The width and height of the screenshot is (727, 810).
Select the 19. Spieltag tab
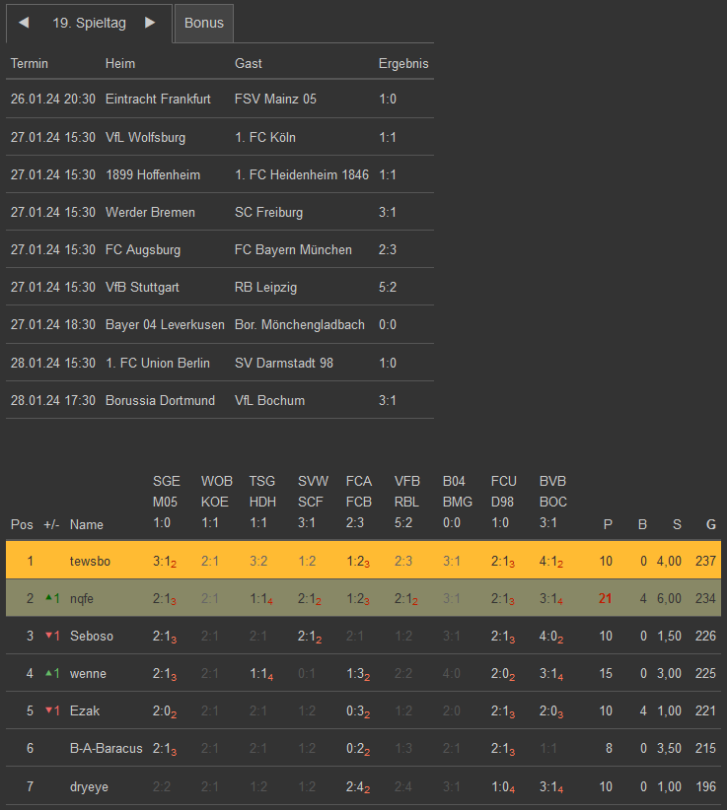(x=89, y=23)
